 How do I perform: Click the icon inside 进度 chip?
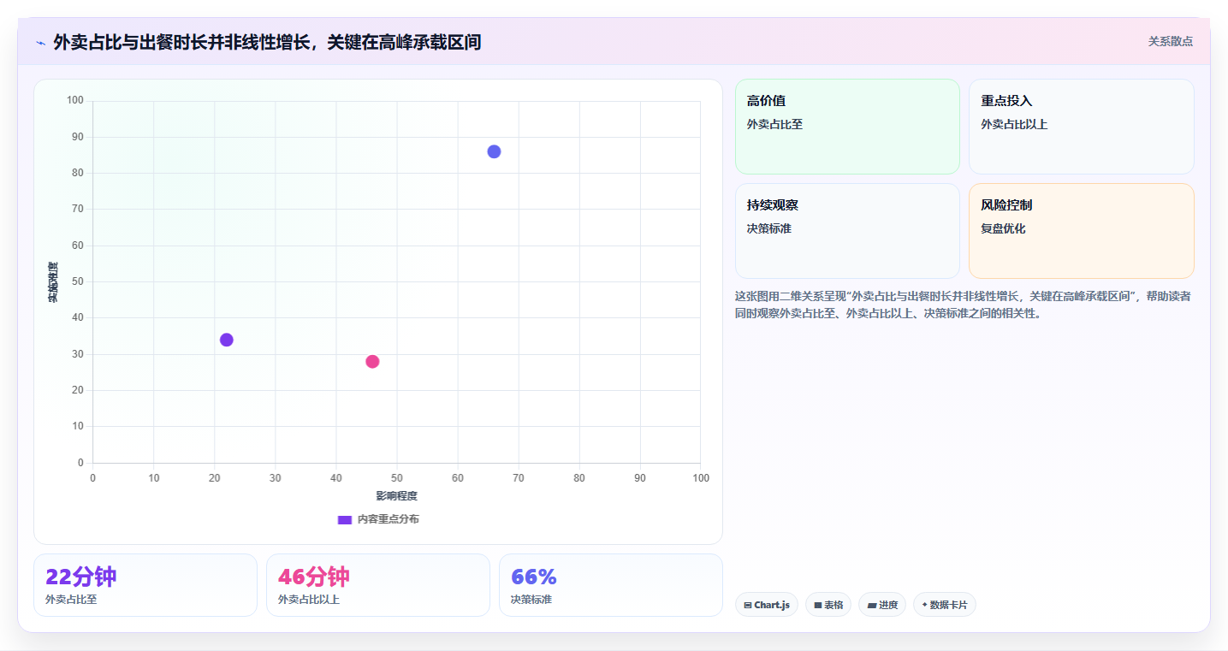(871, 605)
